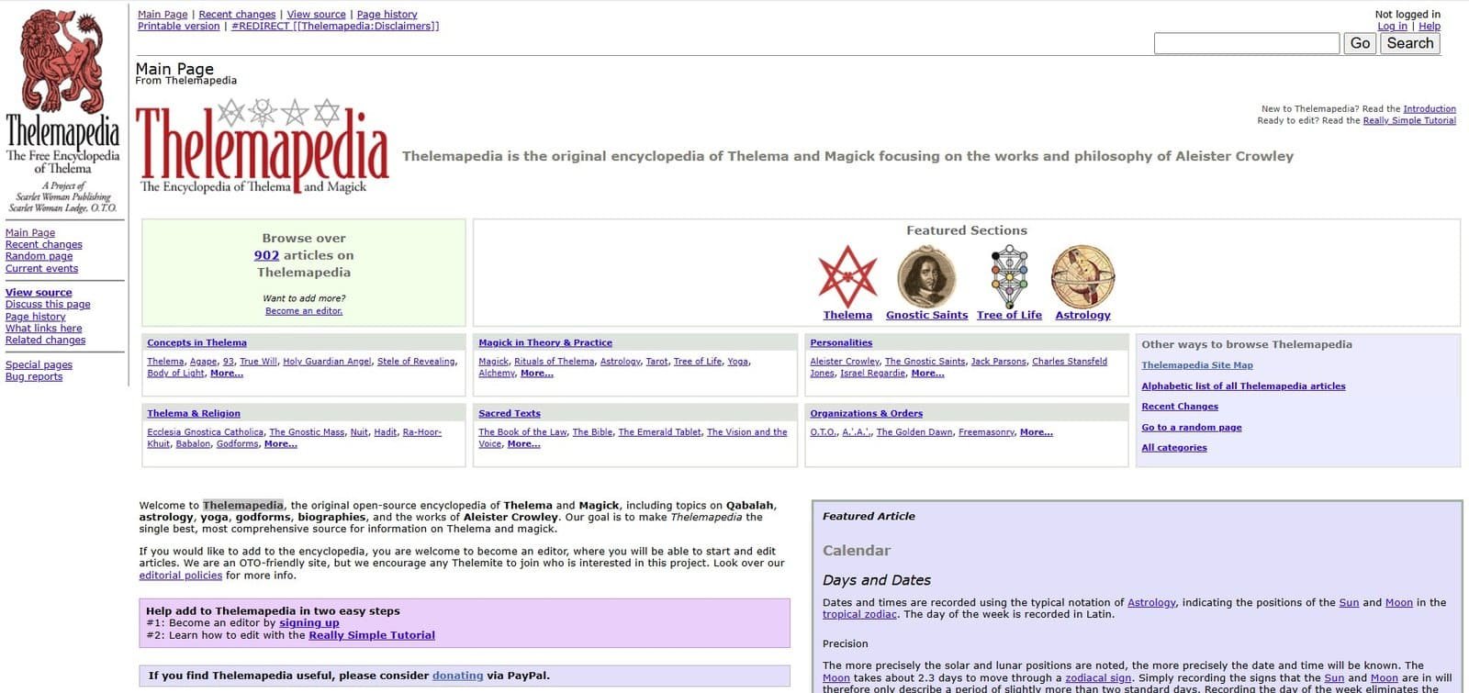The width and height of the screenshot is (1469, 693).
Task: Click inside the search input field
Action: pyautogui.click(x=1246, y=43)
